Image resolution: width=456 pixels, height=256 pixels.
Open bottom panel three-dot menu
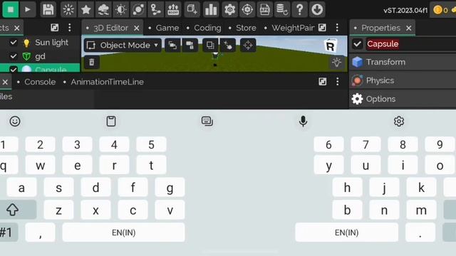pyautogui.click(x=337, y=82)
